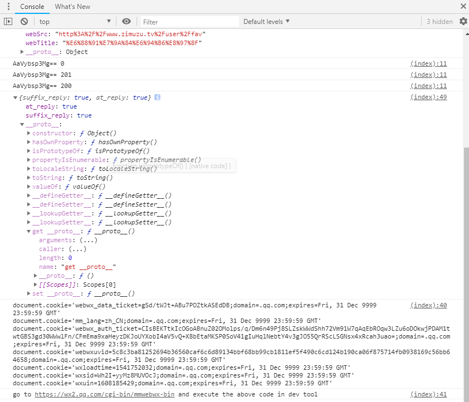Click the webwx_auth_ticket cookie line
Viewport: 469px width, 402px height.
click(x=231, y=336)
